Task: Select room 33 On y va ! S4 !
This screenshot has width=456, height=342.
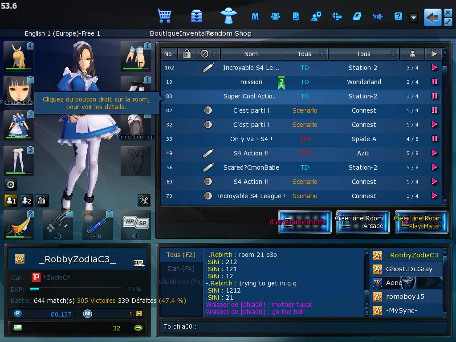Action: 301,139
